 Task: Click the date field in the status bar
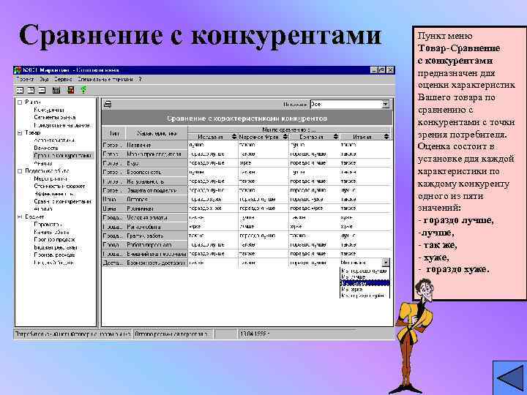pos(298,334)
